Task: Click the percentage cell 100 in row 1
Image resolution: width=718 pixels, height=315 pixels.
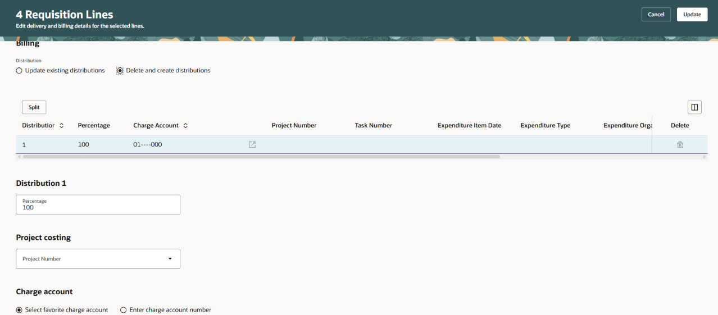Action: [83, 145]
